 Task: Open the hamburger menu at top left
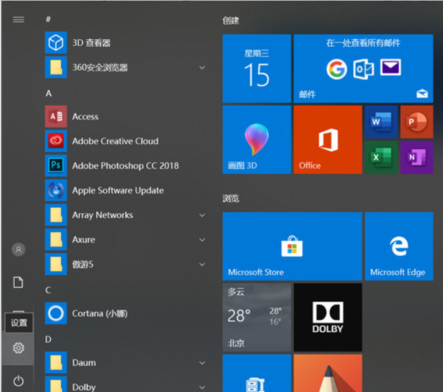pos(19,19)
